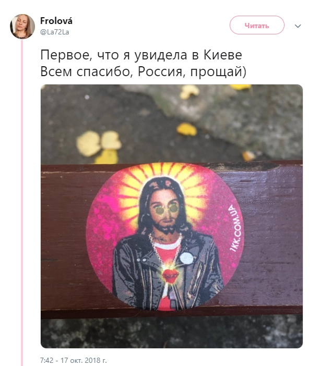Follow the user with the Читать button

(257, 25)
